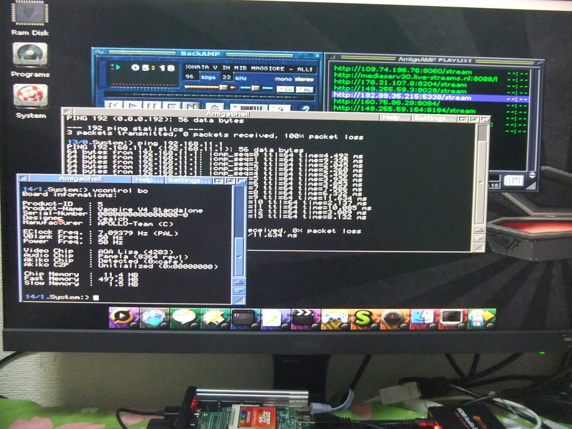572x429 pixels.
Task: Stop playback in BackAMP
Action: (x=172, y=105)
